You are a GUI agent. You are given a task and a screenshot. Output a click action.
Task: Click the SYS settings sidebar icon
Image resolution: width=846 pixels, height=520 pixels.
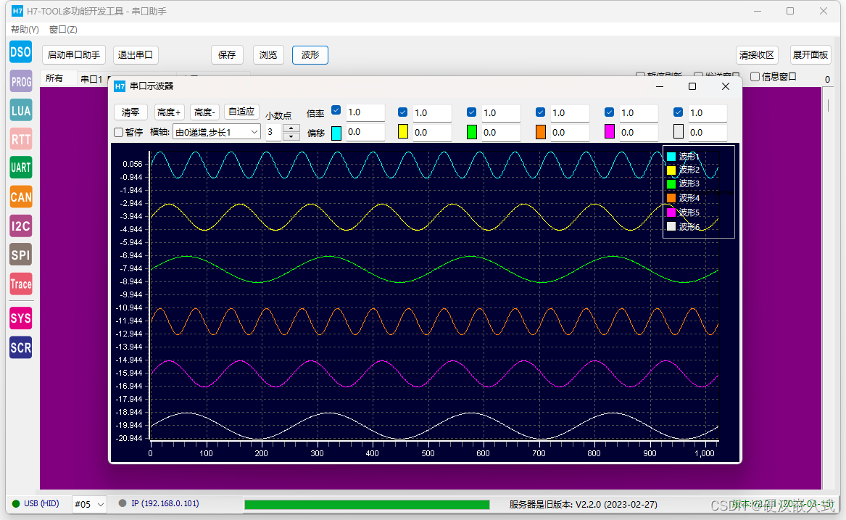21,318
